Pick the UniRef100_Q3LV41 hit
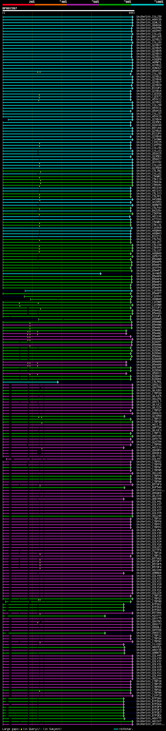 pyautogui.click(x=149, y=502)
